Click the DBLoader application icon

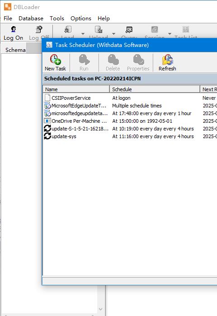coord(8,7)
